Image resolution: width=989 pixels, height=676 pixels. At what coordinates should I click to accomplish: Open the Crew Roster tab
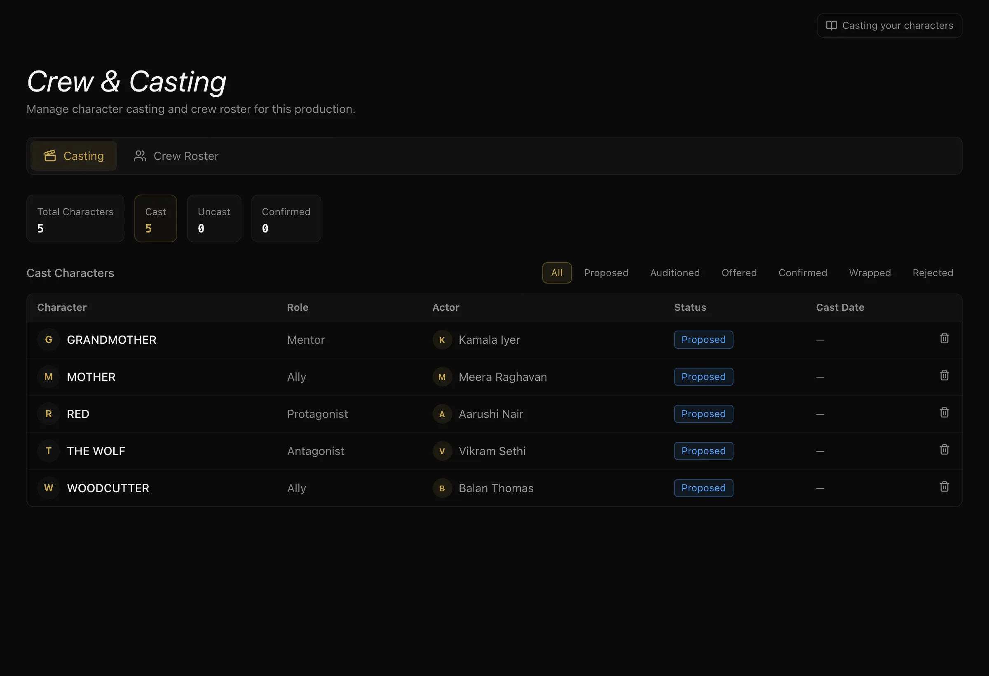176,156
